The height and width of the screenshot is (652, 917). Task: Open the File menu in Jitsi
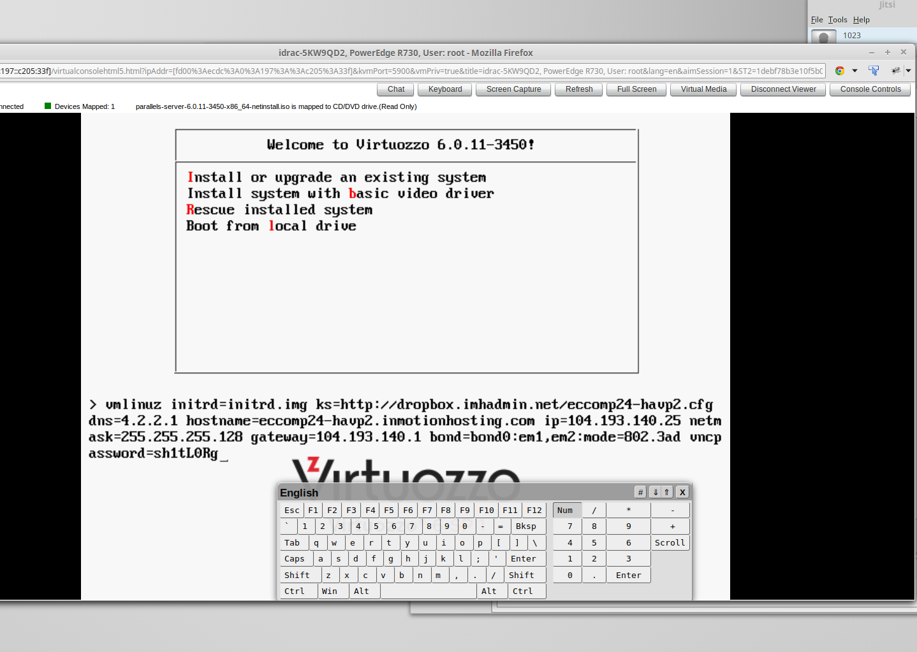pos(817,20)
